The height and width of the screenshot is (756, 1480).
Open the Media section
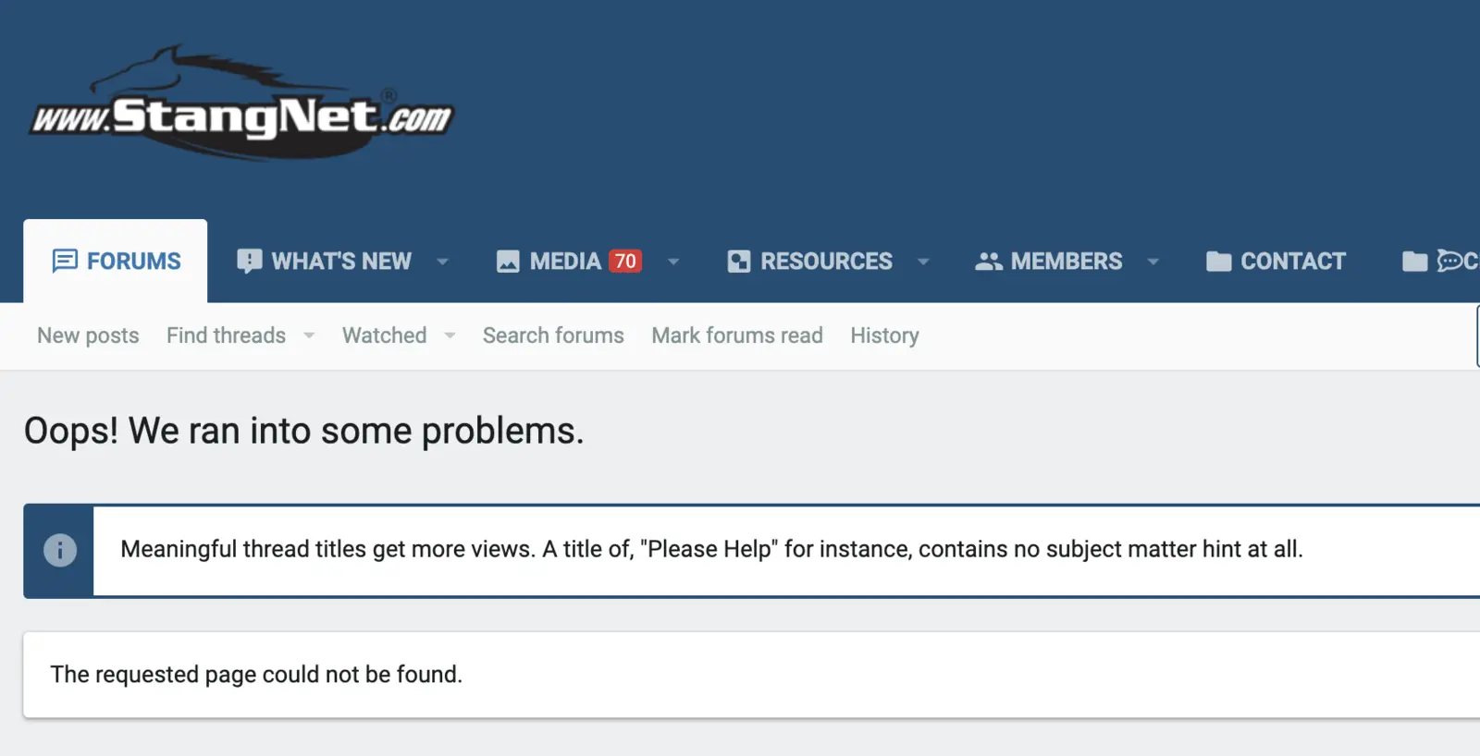(x=565, y=262)
